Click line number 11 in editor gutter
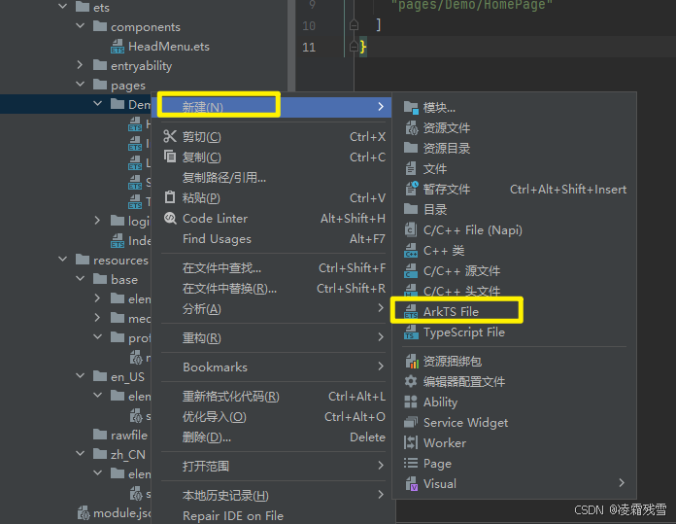Image resolution: width=676 pixels, height=524 pixels. [309, 47]
